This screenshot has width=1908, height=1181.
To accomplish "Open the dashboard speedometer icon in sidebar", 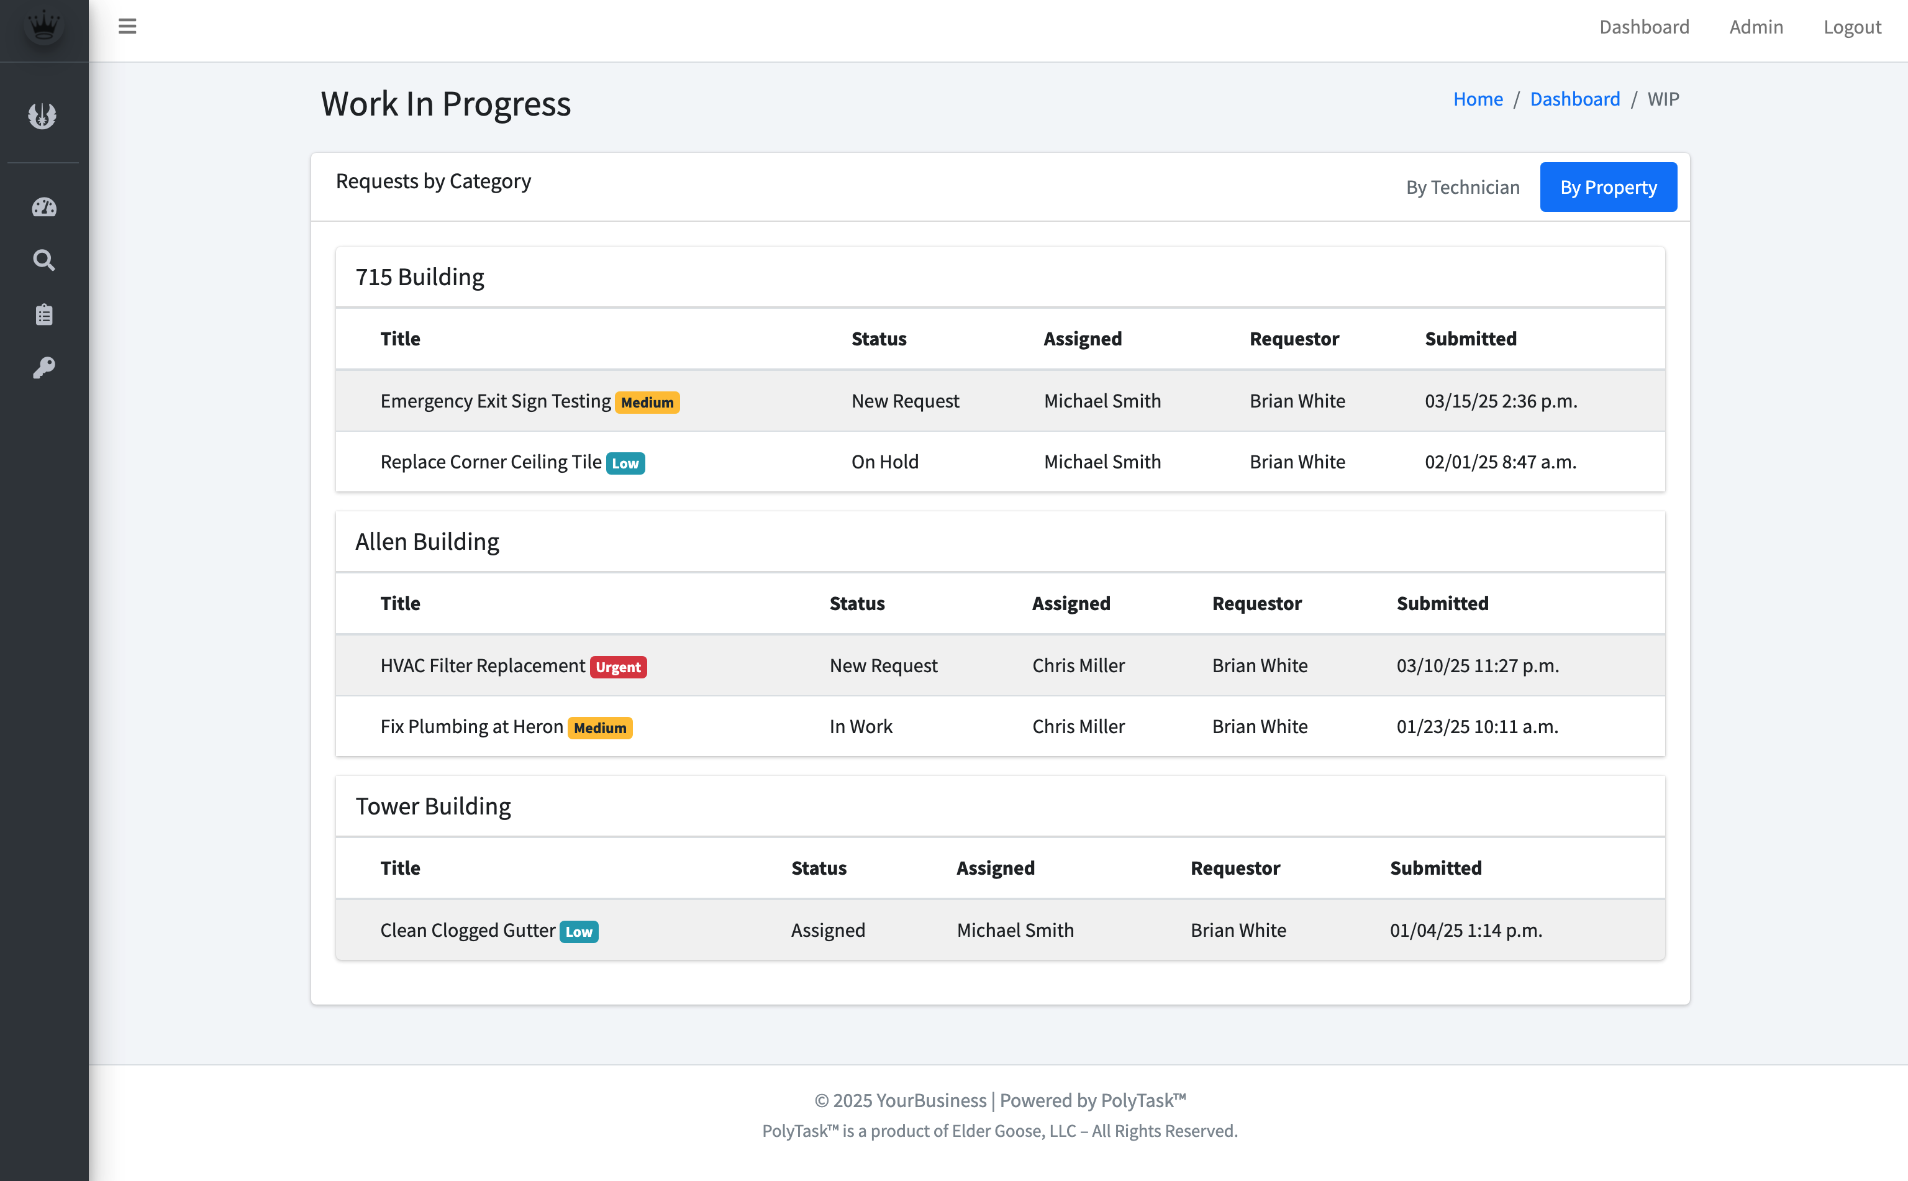I will click(x=43, y=207).
